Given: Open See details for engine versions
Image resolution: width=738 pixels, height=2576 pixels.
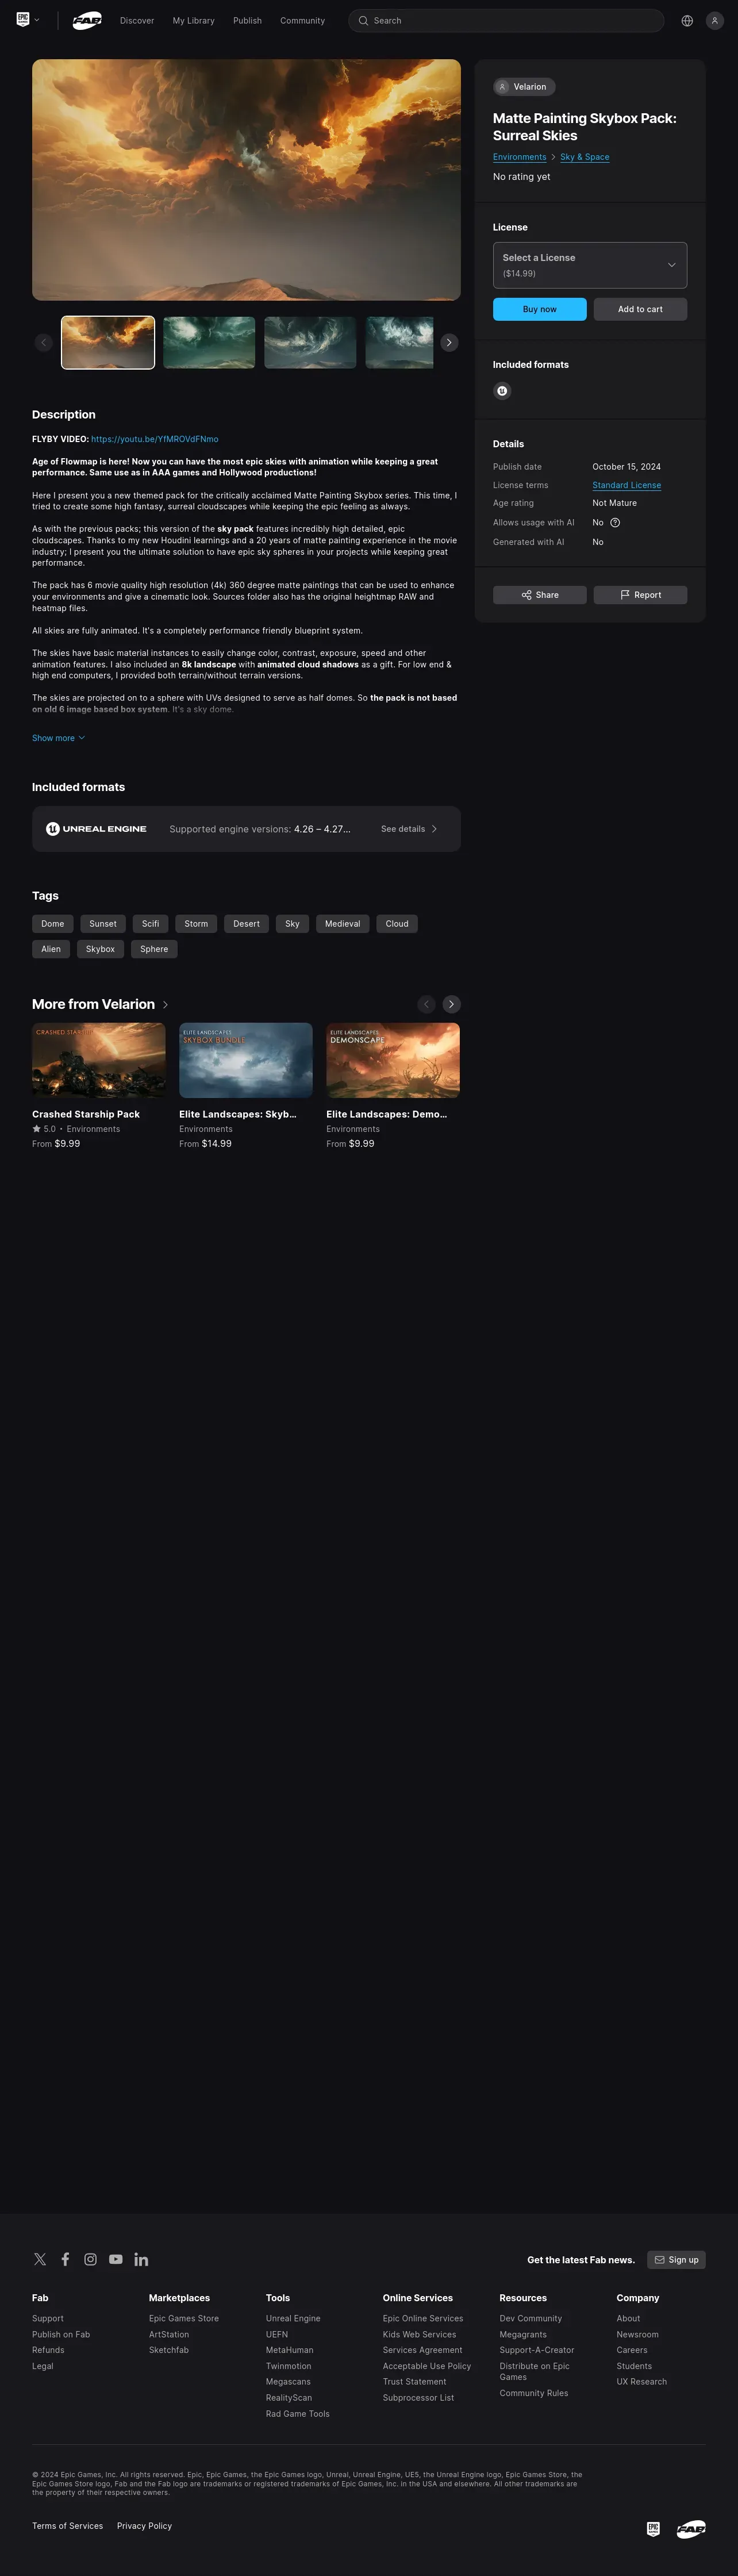Looking at the screenshot, I should coord(409,829).
